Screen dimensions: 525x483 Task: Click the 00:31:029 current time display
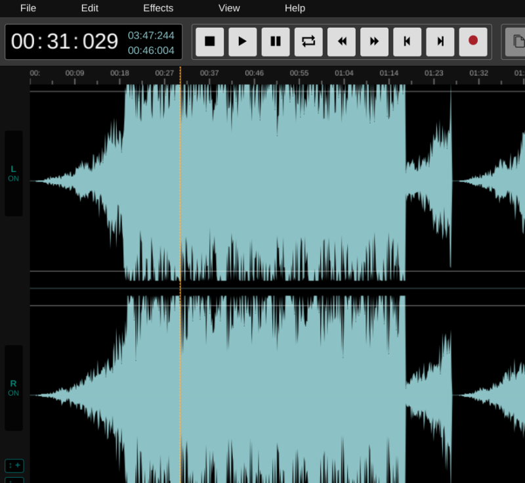(64, 41)
